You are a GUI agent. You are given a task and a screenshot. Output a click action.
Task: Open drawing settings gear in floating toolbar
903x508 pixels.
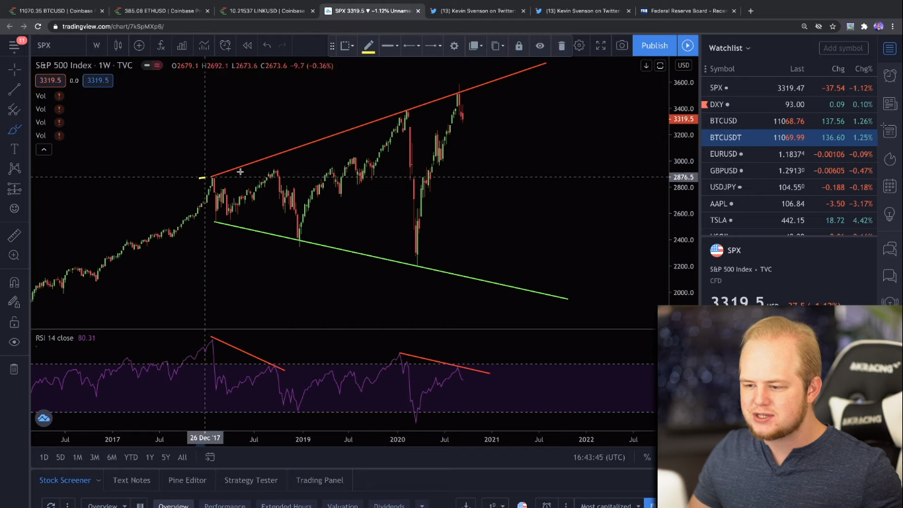pyautogui.click(x=454, y=46)
